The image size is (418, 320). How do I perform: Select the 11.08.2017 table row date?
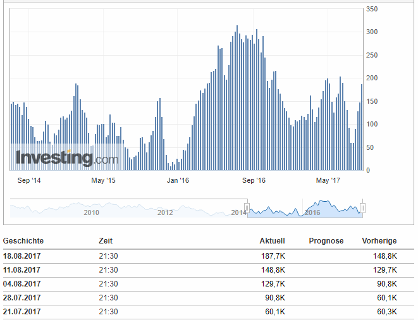pos(22,271)
